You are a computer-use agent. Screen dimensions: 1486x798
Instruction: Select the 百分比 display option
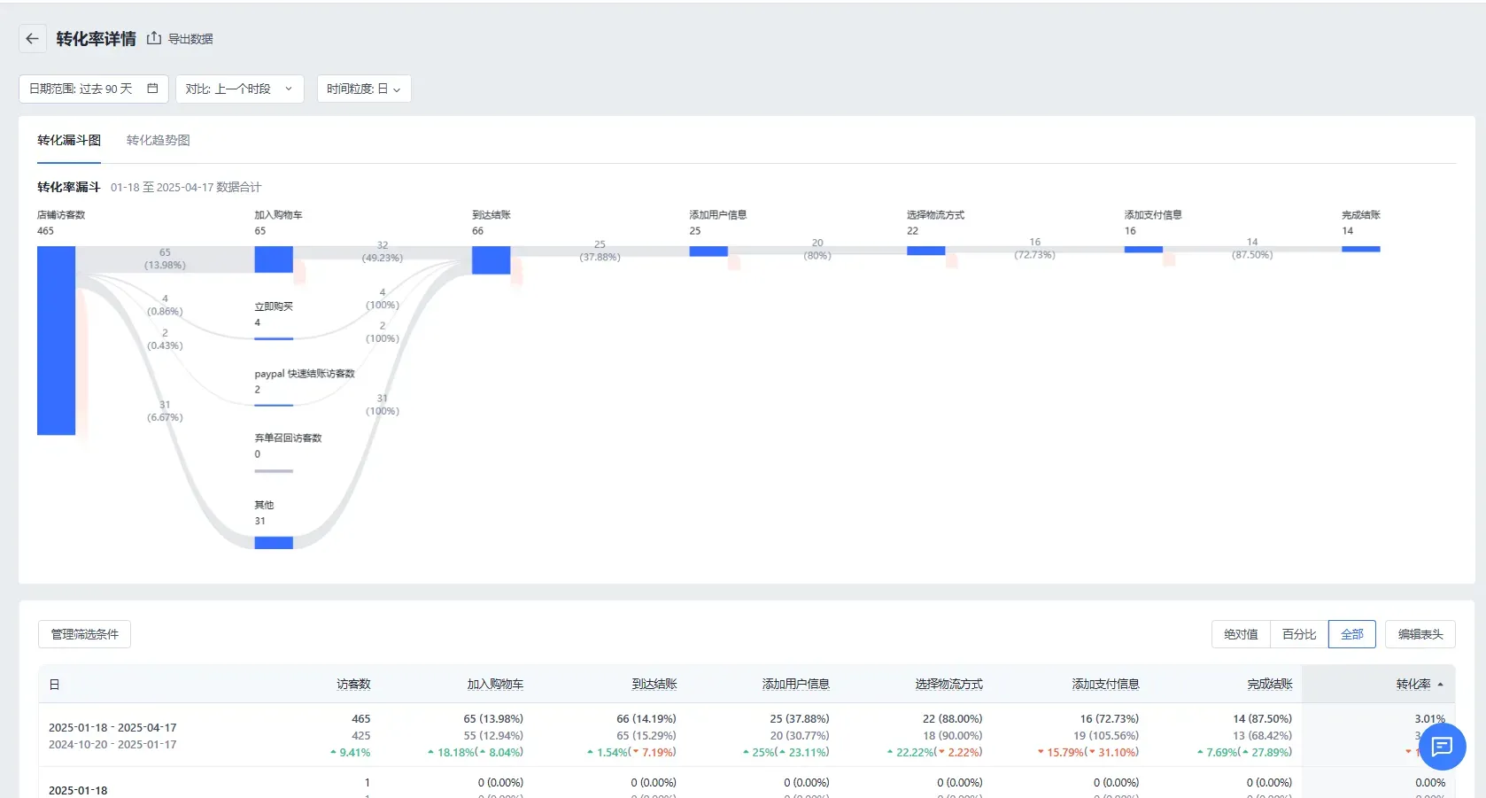pos(1299,634)
